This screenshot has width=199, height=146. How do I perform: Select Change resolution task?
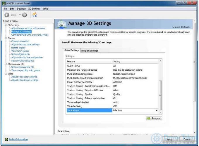click(20, 41)
